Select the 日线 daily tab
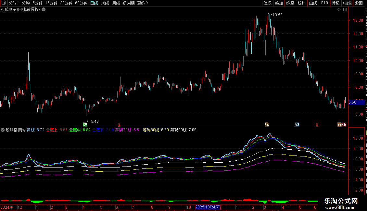The width and height of the screenshot is (367, 211). tap(94, 3)
